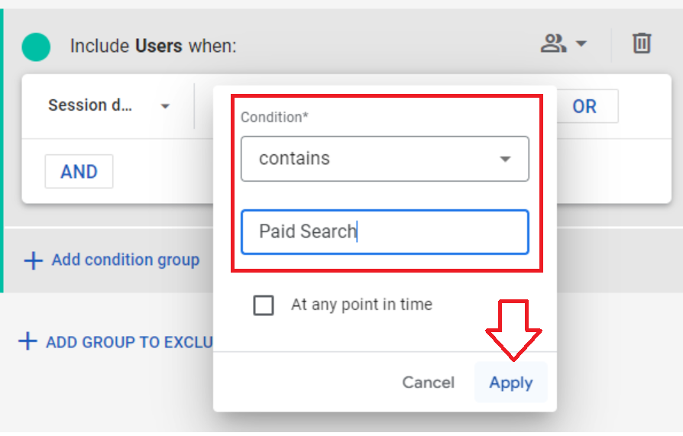Cancel the condition dialog

(x=428, y=383)
